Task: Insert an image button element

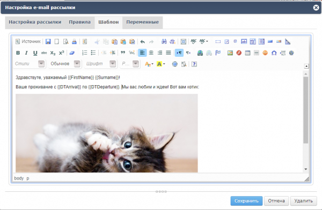Action: tap(279, 42)
